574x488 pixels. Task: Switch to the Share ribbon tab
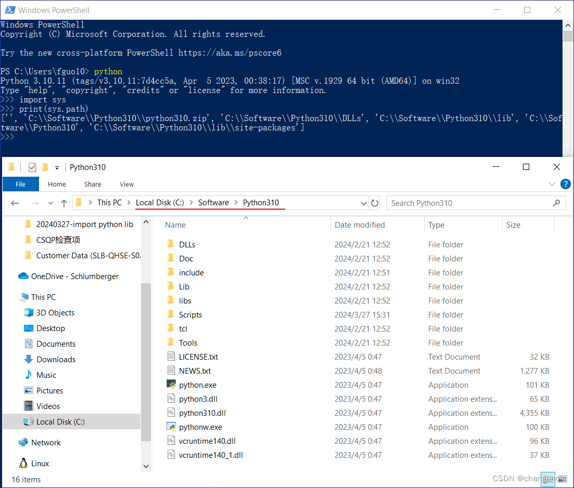click(93, 184)
